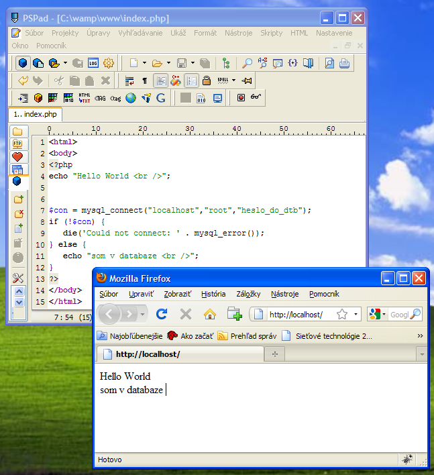Click the open folder icon in PSPad toolbar
434x475 pixels.
point(157,63)
